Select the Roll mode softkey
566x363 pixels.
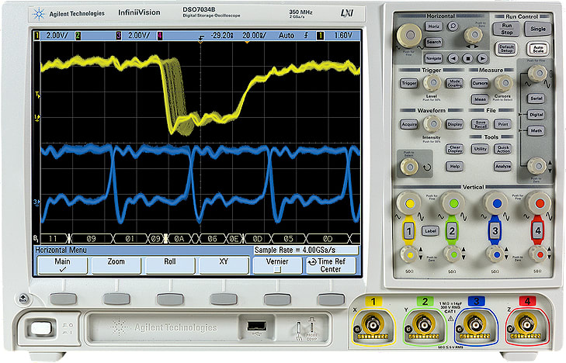(170, 265)
